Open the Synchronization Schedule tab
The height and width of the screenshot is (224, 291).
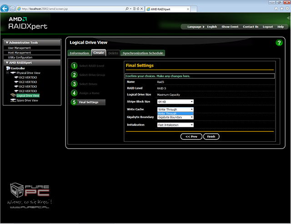[x=136, y=53]
